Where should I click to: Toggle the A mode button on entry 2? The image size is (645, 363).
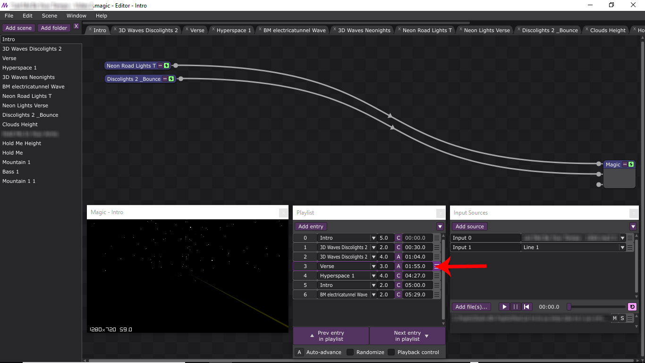pos(399,257)
